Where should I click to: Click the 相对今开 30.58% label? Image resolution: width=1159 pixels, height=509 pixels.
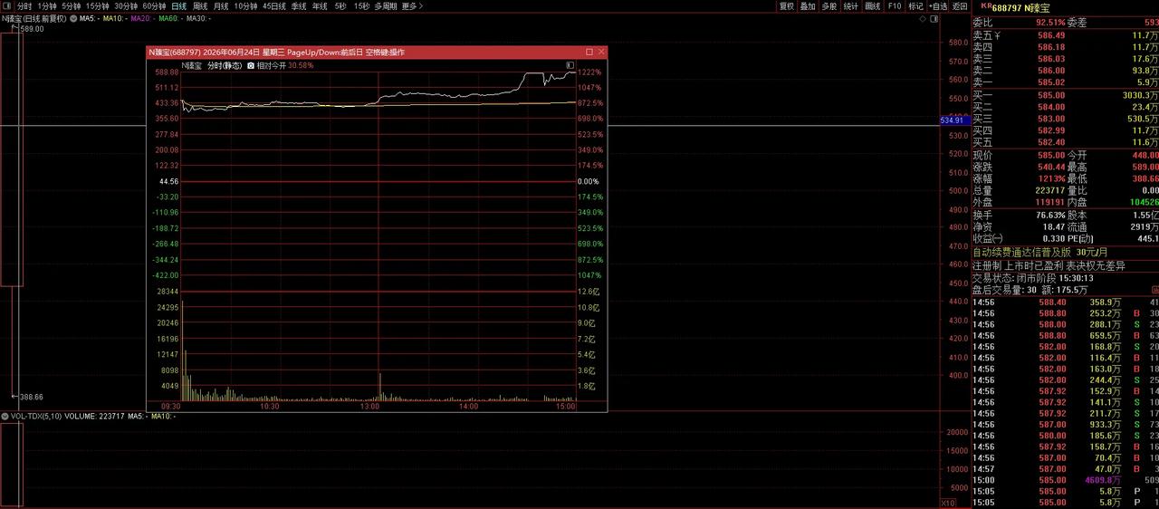[285, 65]
